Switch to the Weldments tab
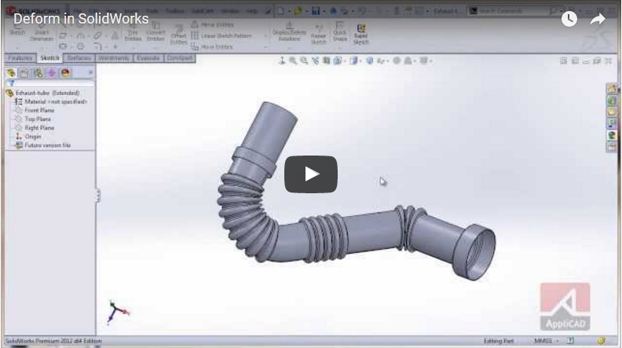Screen dimensions: 622x348 (x=113, y=58)
